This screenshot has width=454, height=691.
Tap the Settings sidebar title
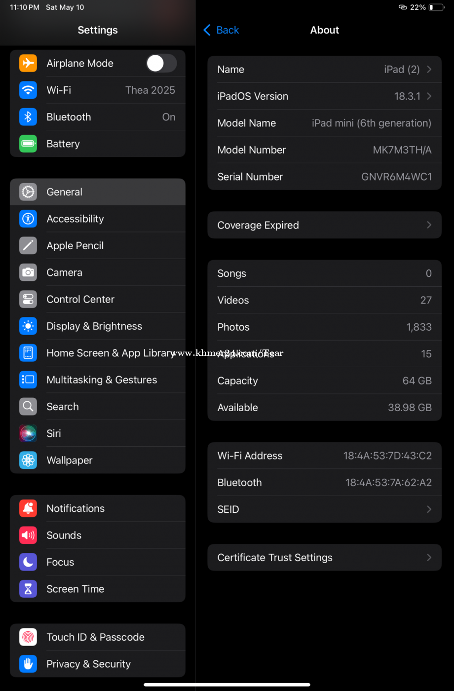coord(98,30)
